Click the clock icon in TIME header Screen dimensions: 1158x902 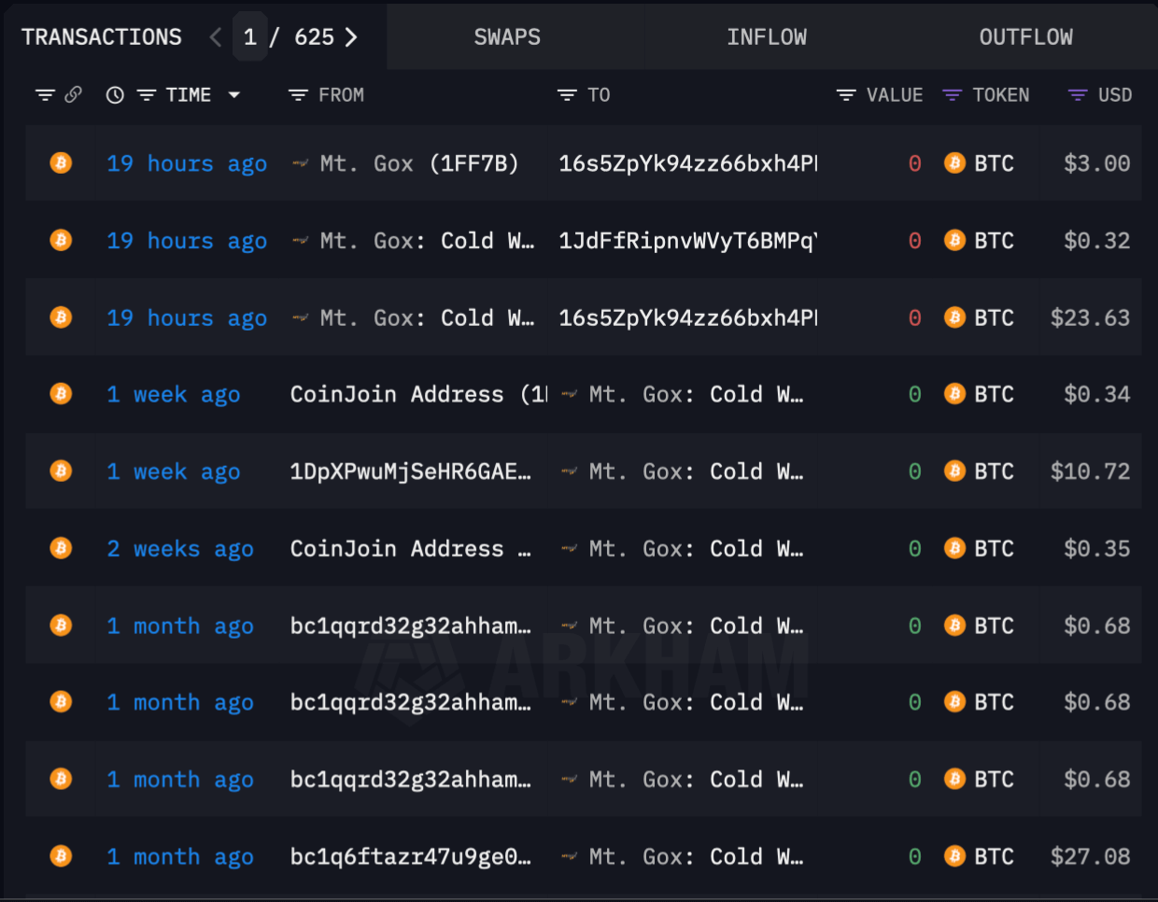click(115, 95)
